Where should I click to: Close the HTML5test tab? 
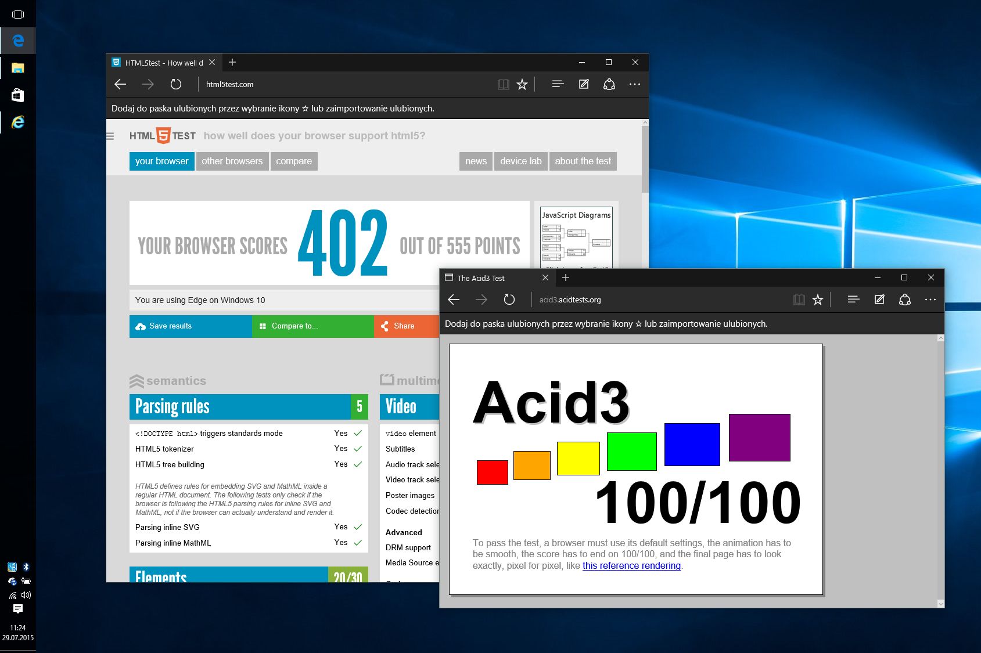tap(212, 62)
